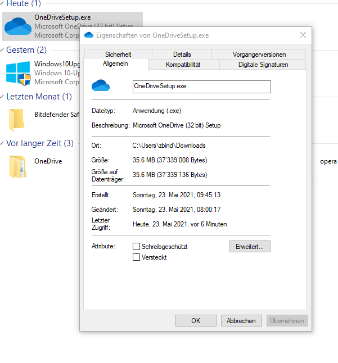Select the Bitdefender folder icon in Explorer
This screenshot has height=363, width=338.
pos(17,120)
